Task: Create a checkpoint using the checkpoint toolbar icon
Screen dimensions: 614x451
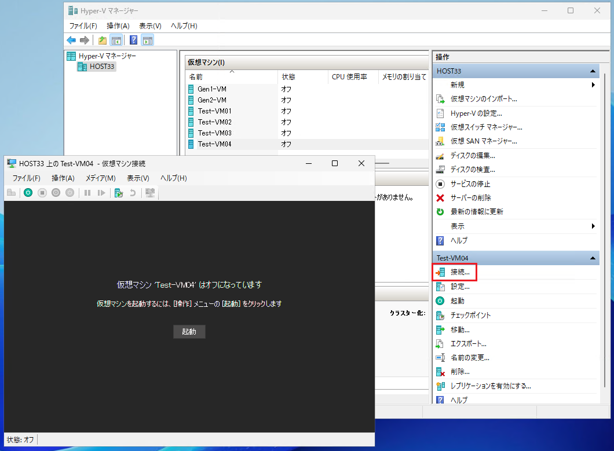Action: click(119, 192)
